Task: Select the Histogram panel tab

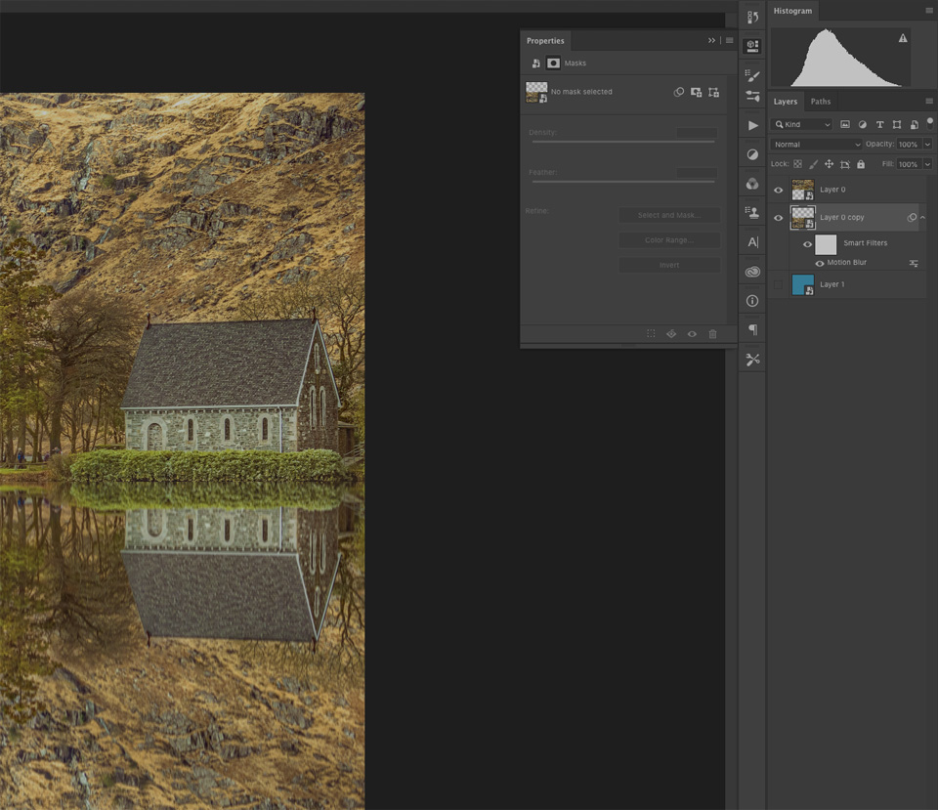Action: click(792, 11)
